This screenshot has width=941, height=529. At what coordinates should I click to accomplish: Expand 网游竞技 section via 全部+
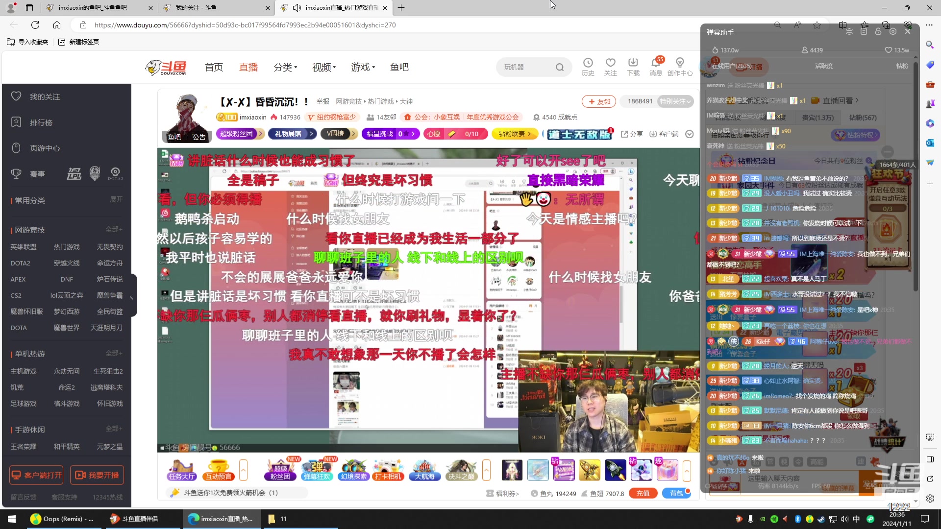pyautogui.click(x=114, y=229)
